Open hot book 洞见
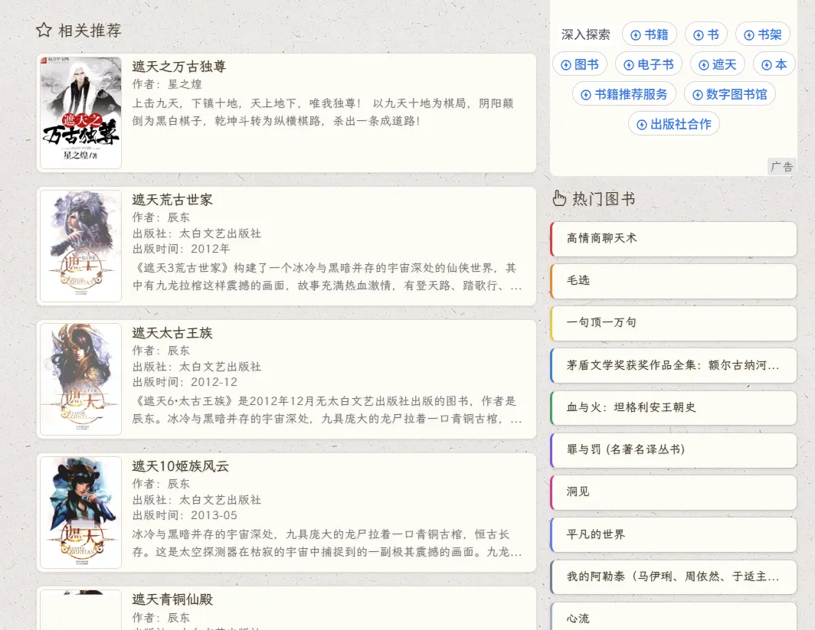This screenshot has width=815, height=630. click(673, 492)
